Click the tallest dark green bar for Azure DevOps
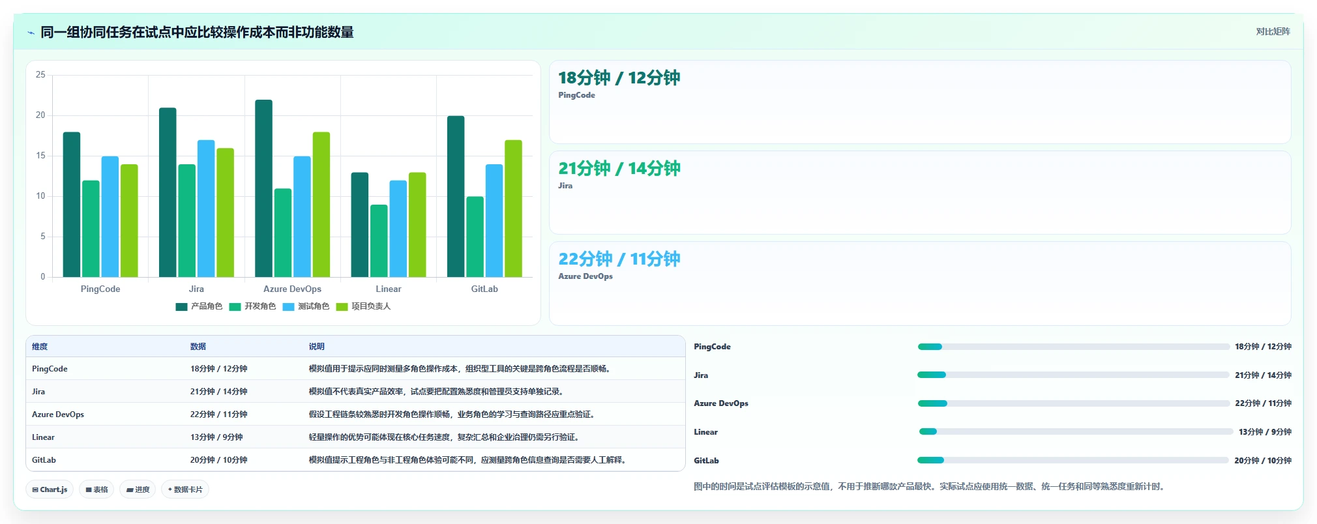This screenshot has width=1317, height=524. [x=263, y=188]
